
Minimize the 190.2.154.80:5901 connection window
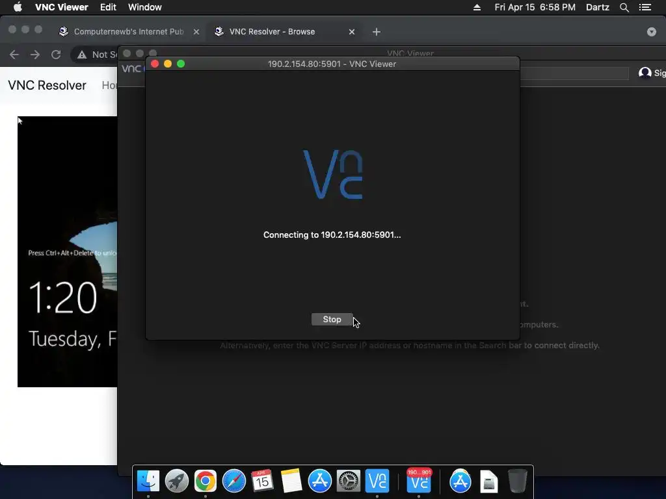pyautogui.click(x=168, y=64)
